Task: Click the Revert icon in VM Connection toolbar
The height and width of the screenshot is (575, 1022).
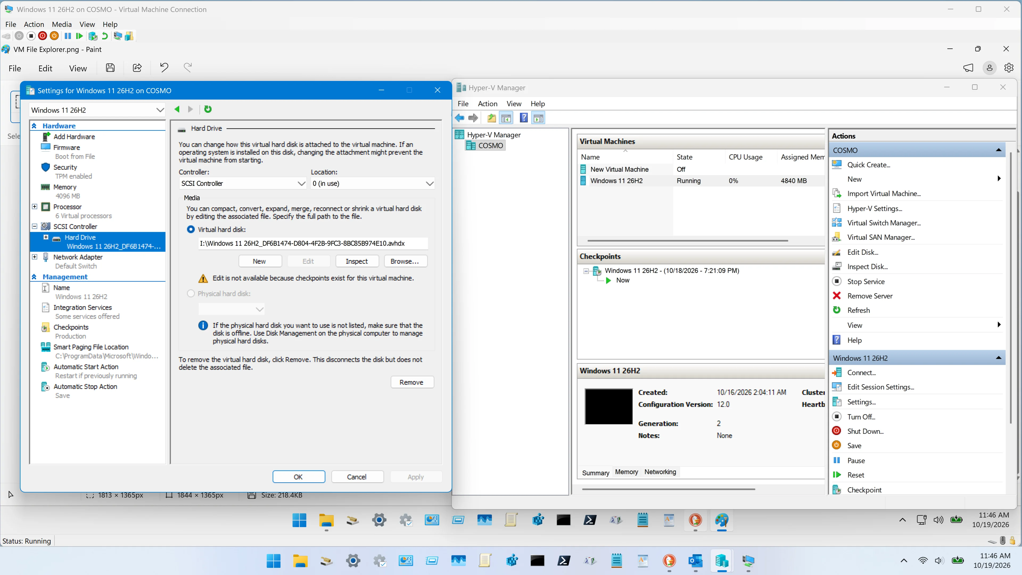Action: (x=105, y=36)
